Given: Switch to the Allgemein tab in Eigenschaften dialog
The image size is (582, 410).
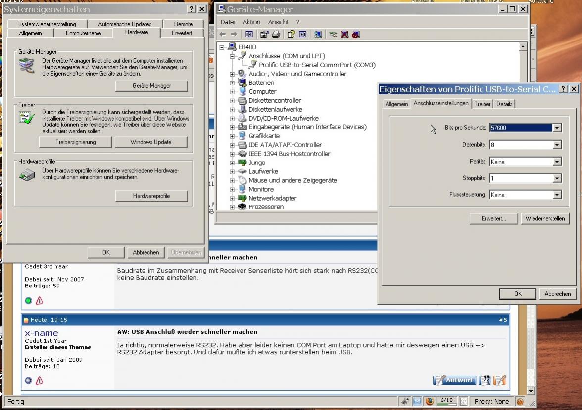Looking at the screenshot, I should pyautogui.click(x=396, y=104).
